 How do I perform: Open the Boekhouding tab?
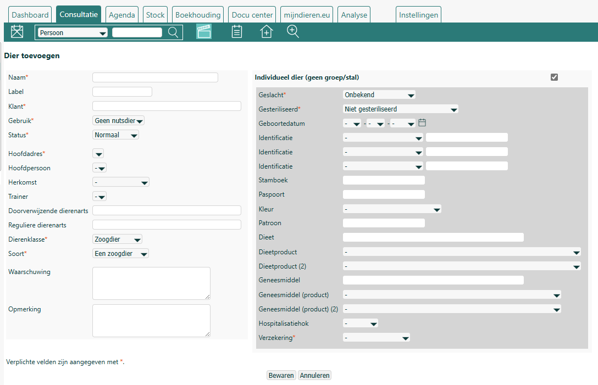click(x=198, y=15)
